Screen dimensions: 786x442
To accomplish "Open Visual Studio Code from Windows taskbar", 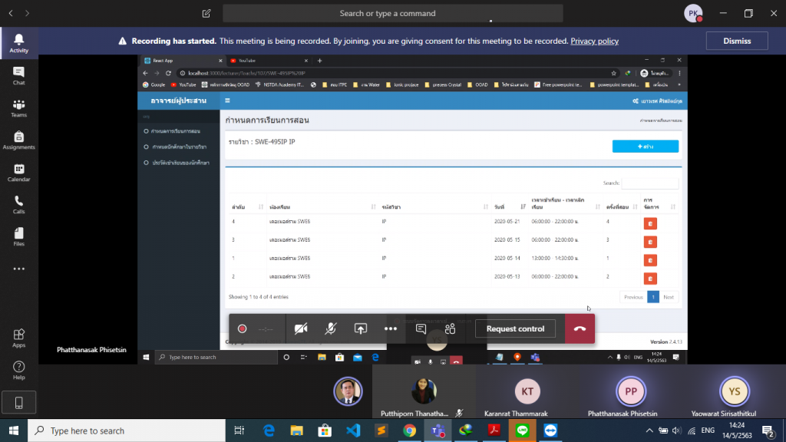I will pyautogui.click(x=353, y=430).
